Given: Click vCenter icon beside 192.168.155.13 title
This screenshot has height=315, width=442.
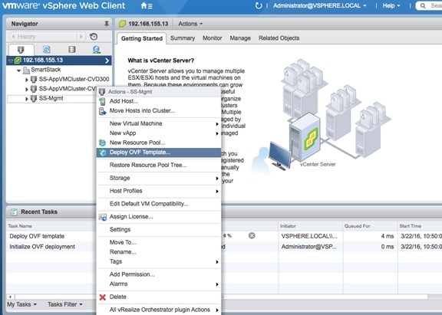Looking at the screenshot, I should [x=122, y=24].
